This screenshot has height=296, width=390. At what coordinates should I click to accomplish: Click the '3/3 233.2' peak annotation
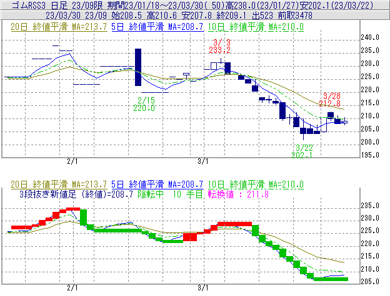pos(219,46)
